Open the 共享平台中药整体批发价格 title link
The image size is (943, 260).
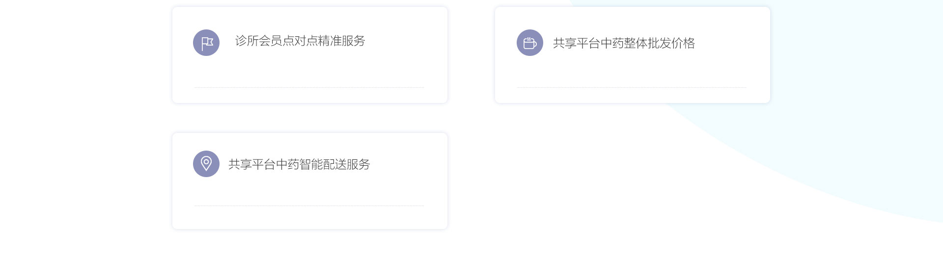point(624,43)
